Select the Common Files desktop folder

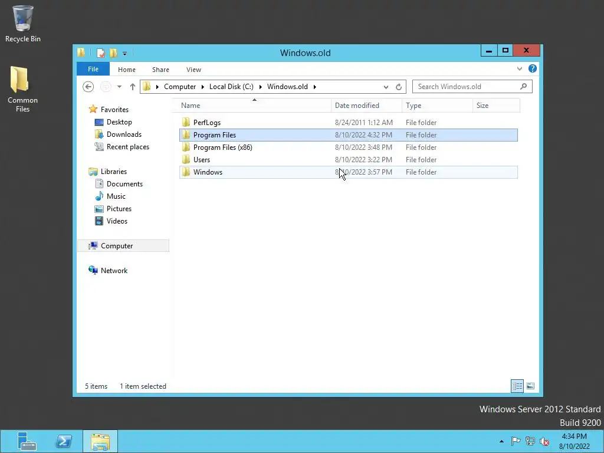tap(22, 89)
